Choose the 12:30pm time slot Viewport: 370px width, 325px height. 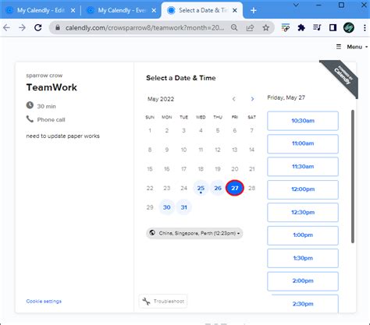(303, 213)
